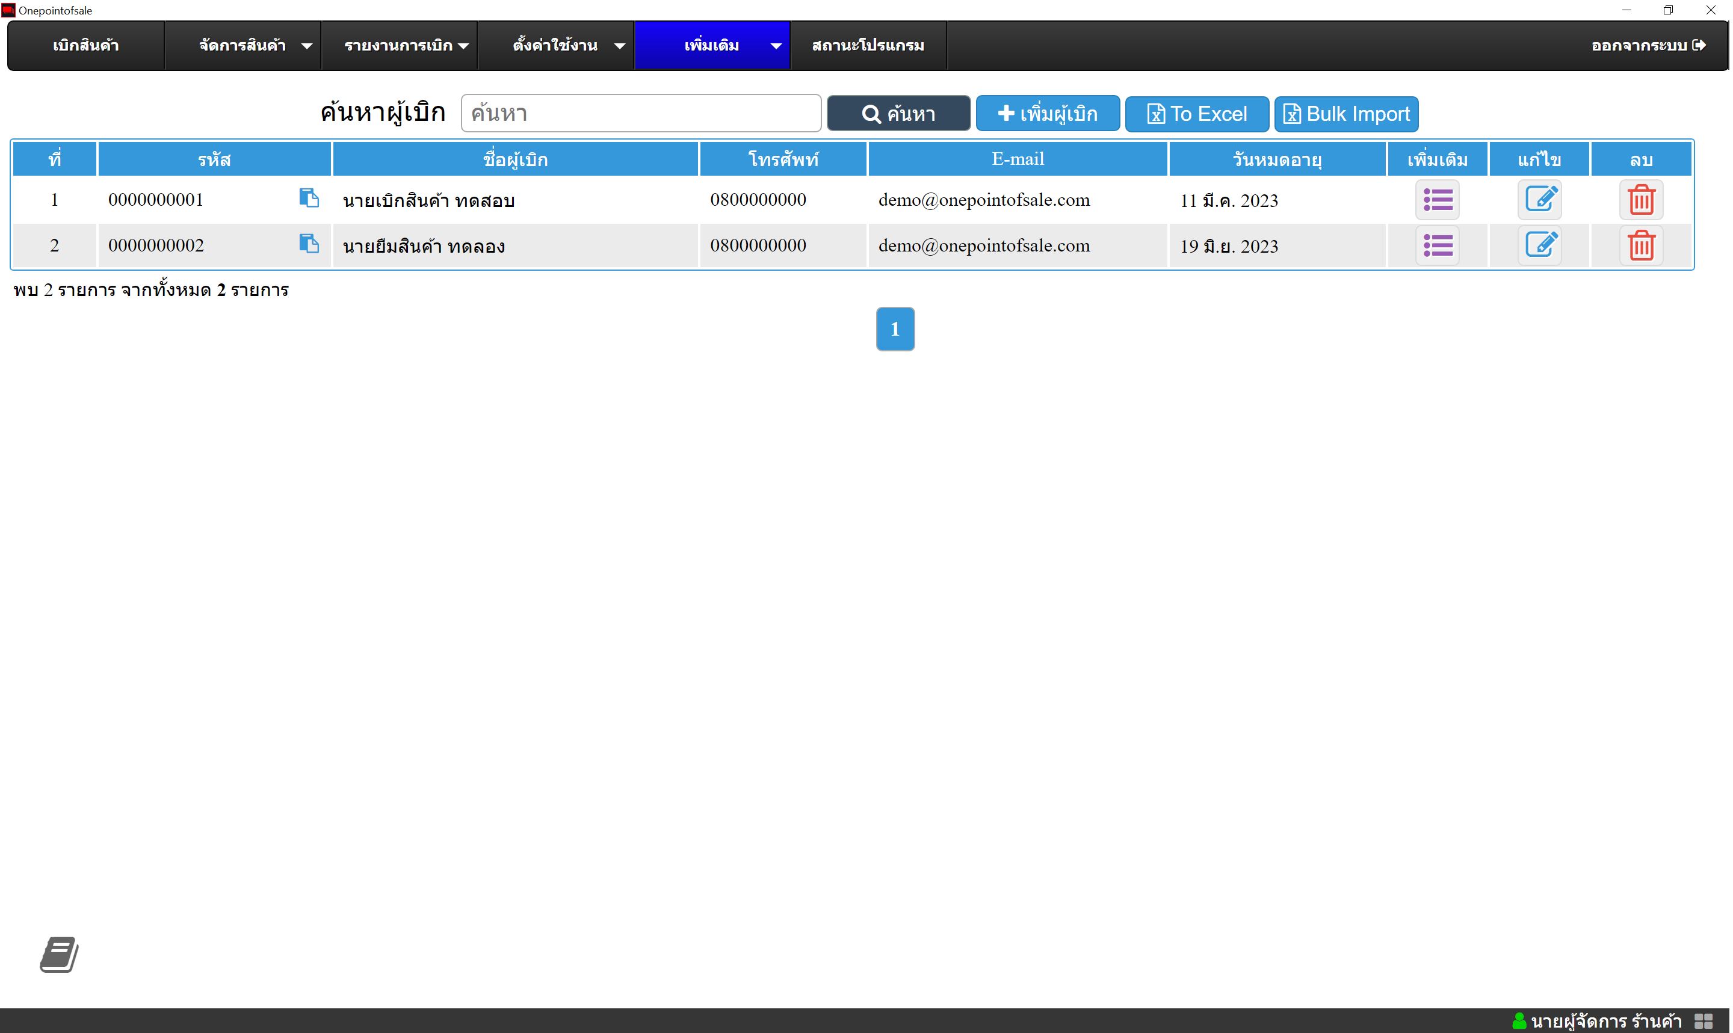Open the manual book icon
The width and height of the screenshot is (1733, 1033).
coord(59,954)
